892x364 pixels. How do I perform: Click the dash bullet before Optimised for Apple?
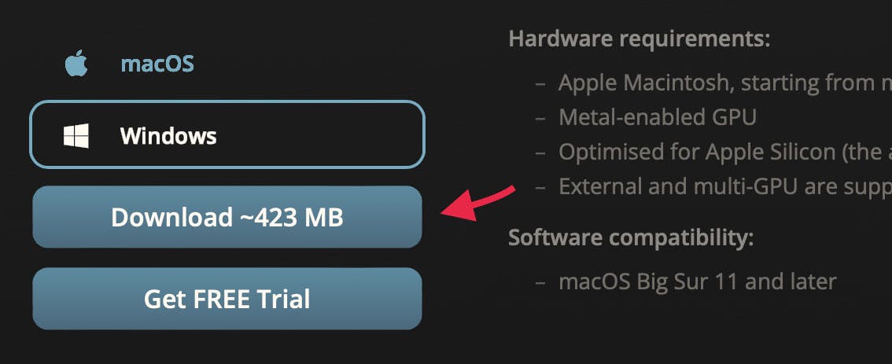click(540, 153)
